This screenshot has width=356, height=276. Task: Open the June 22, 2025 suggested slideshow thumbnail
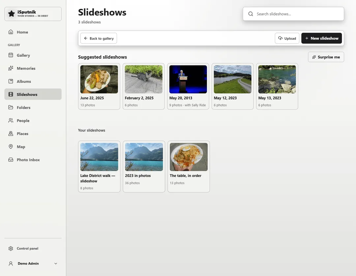click(99, 79)
